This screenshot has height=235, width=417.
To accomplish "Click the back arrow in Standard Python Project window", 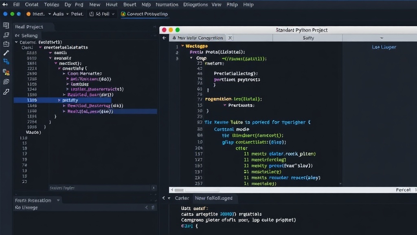I will point(165,38).
